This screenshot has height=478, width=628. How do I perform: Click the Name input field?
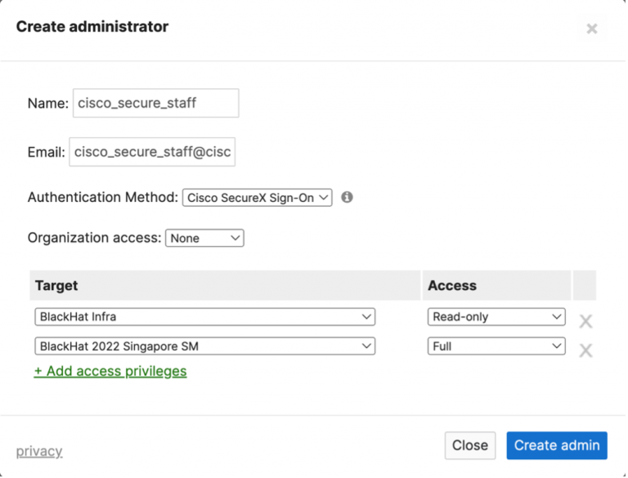[x=155, y=103]
